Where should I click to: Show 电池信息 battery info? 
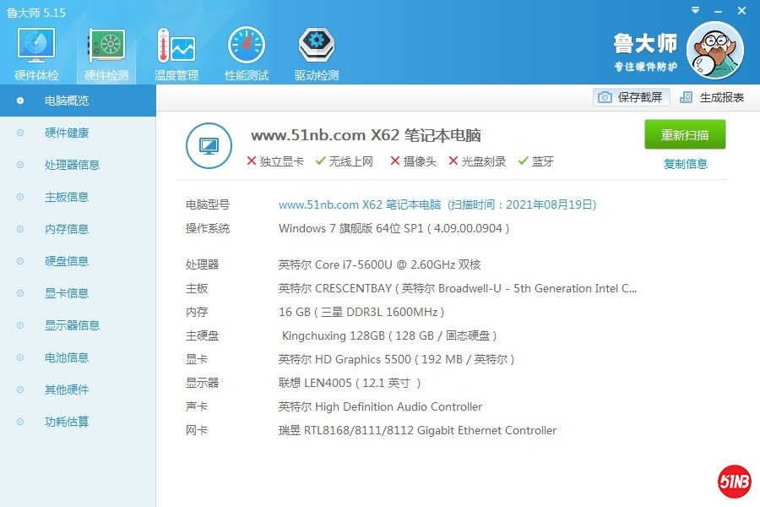[x=67, y=357]
